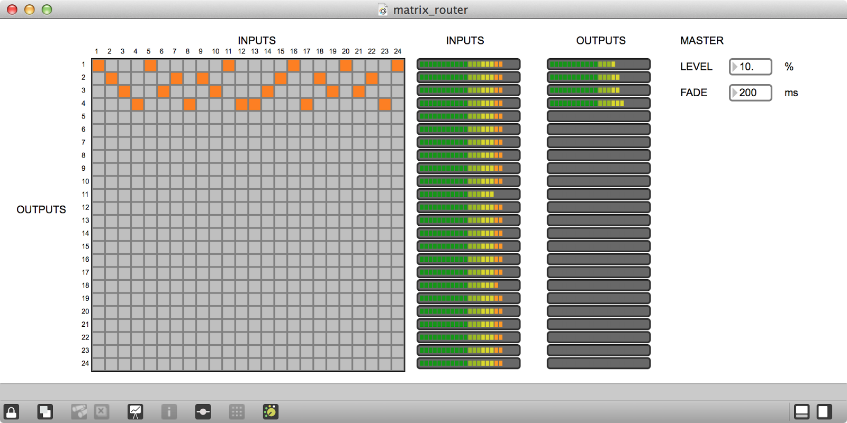Open the inspector via the i icon
This screenshot has height=423, width=847.
[169, 411]
